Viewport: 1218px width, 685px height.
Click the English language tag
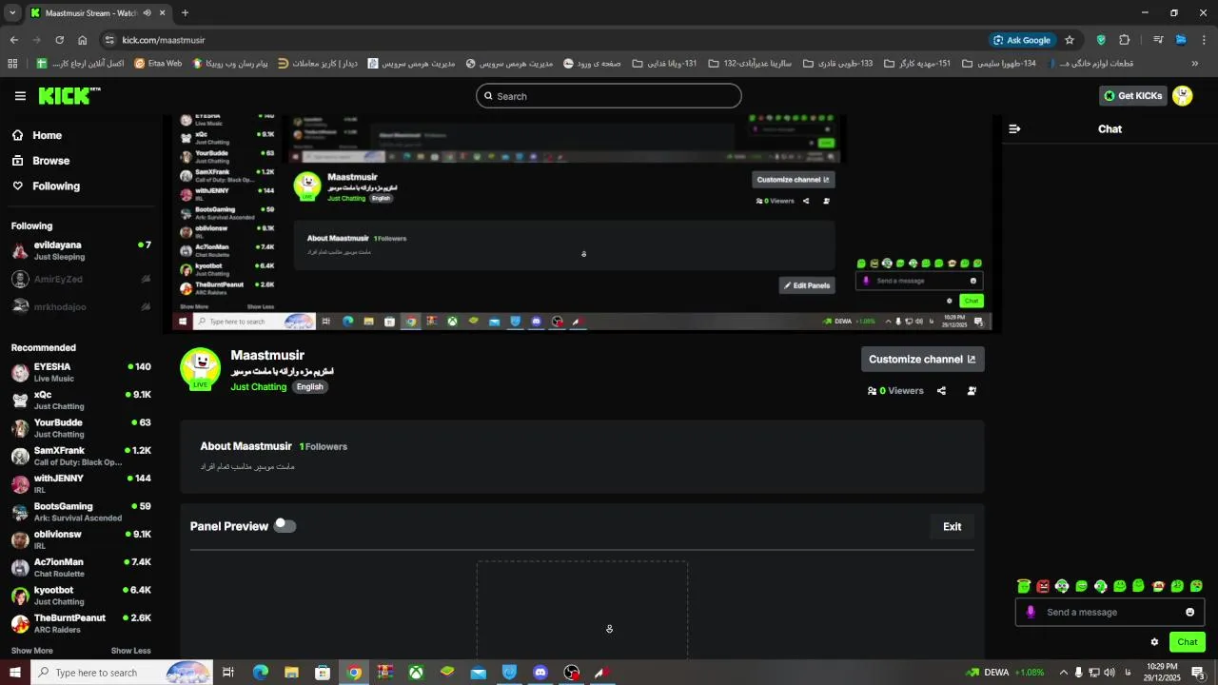(x=309, y=387)
